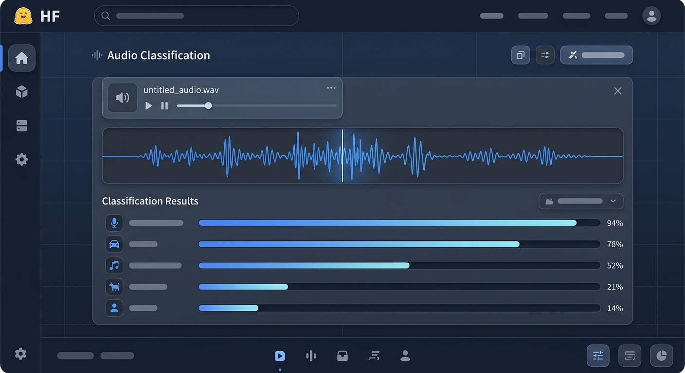685x373 pixels.
Task: Click the search field in the top bar
Action: (196, 16)
